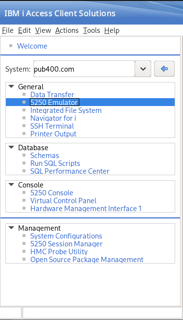Collapse the Database section
This screenshot has width=183, height=320.
tap(11, 147)
